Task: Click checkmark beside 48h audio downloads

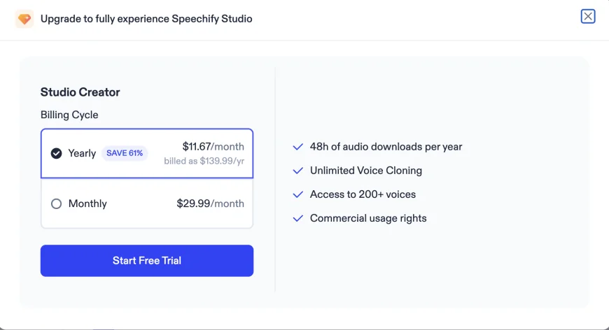Action: pos(297,147)
